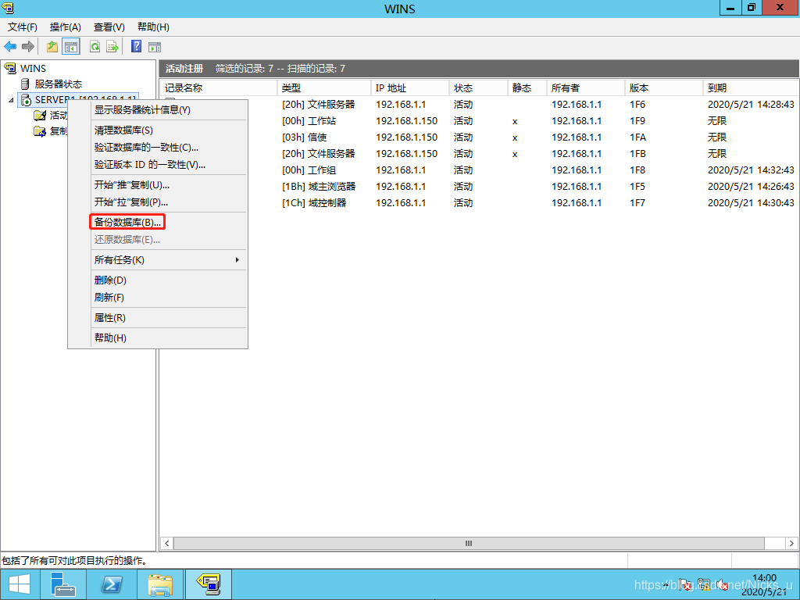800x600 pixels.
Task: Open the 操作(A) menu
Action: click(x=66, y=27)
